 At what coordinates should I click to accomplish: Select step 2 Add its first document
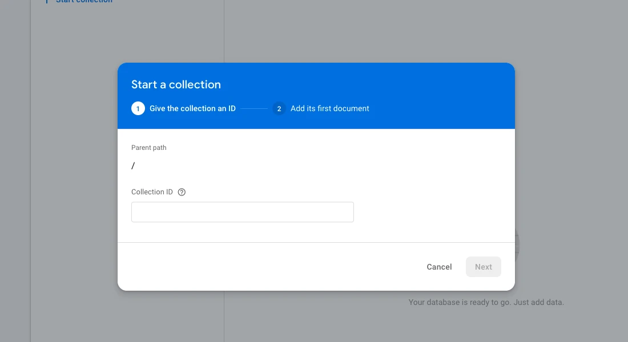tap(321, 108)
